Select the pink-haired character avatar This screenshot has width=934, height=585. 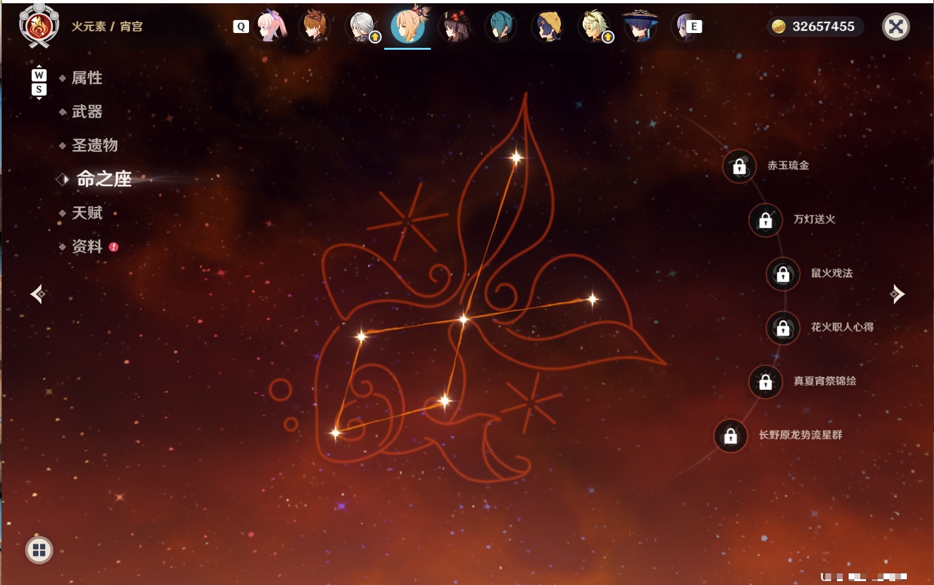(271, 26)
